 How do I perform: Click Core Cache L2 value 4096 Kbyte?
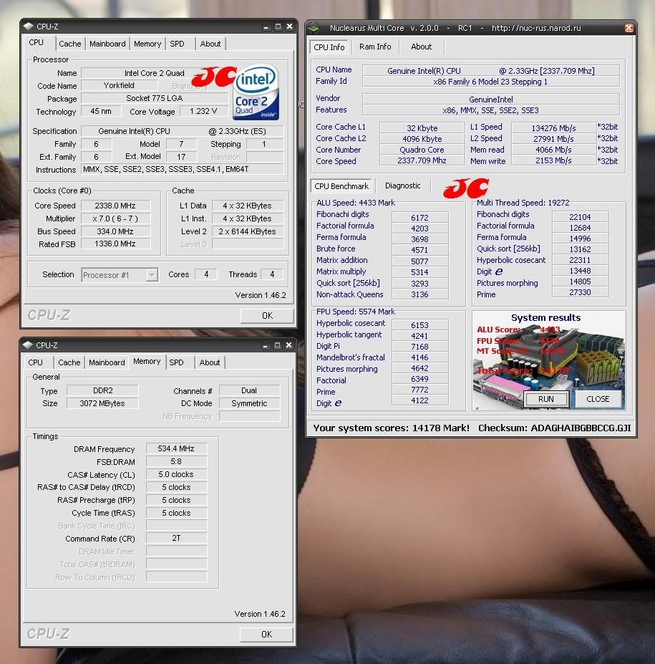click(422, 139)
